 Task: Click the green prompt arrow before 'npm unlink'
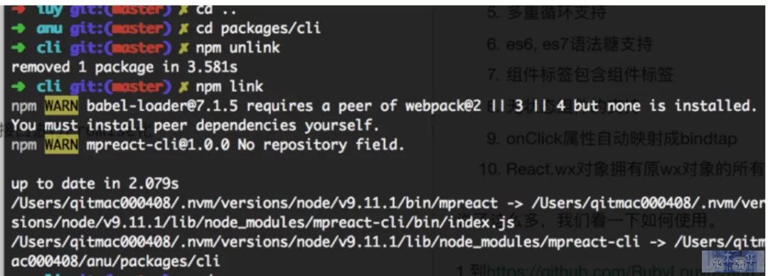point(18,48)
